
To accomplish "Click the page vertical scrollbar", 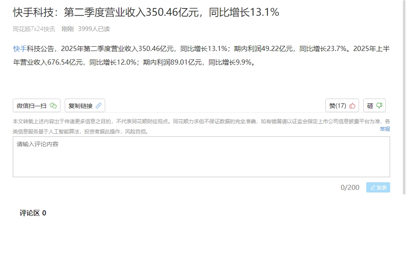I will [404, 97].
